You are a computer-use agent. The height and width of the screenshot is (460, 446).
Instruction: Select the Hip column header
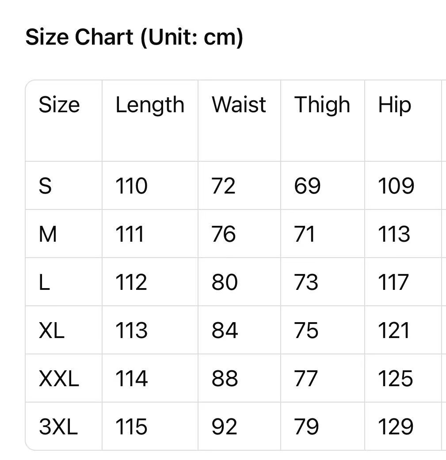coord(394,105)
